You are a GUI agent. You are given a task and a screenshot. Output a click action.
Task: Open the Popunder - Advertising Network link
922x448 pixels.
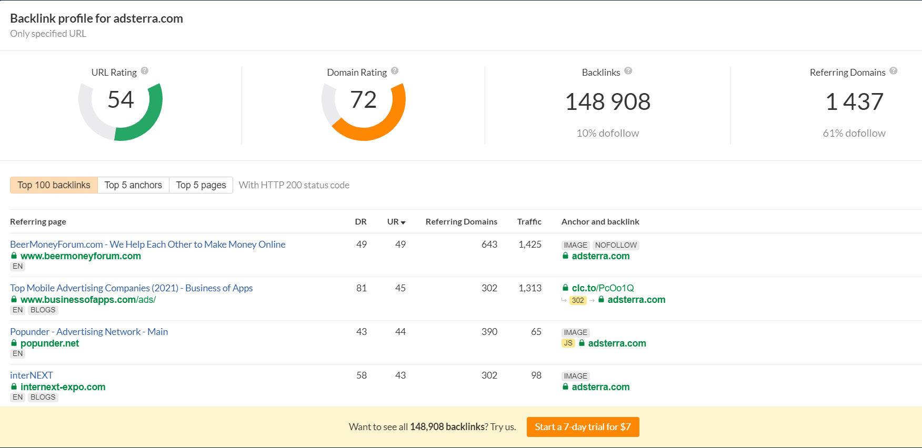(89, 332)
